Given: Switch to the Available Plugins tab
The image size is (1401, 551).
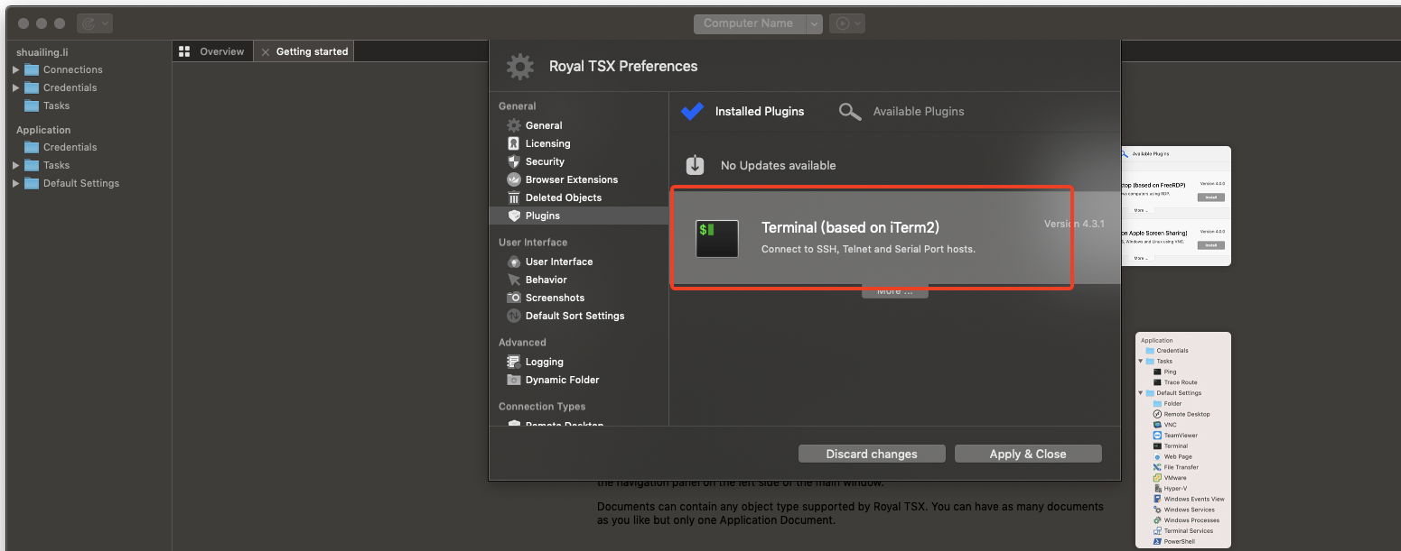Looking at the screenshot, I should point(901,111).
